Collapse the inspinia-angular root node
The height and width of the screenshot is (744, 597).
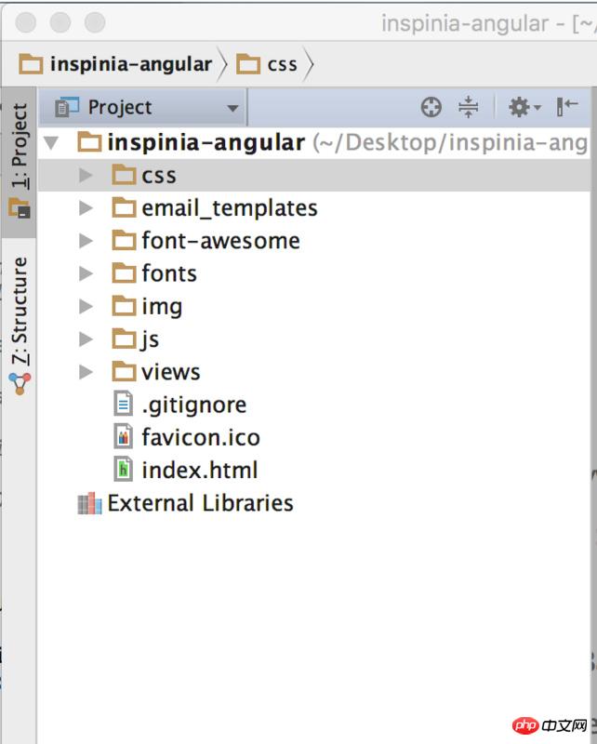pos(51,143)
